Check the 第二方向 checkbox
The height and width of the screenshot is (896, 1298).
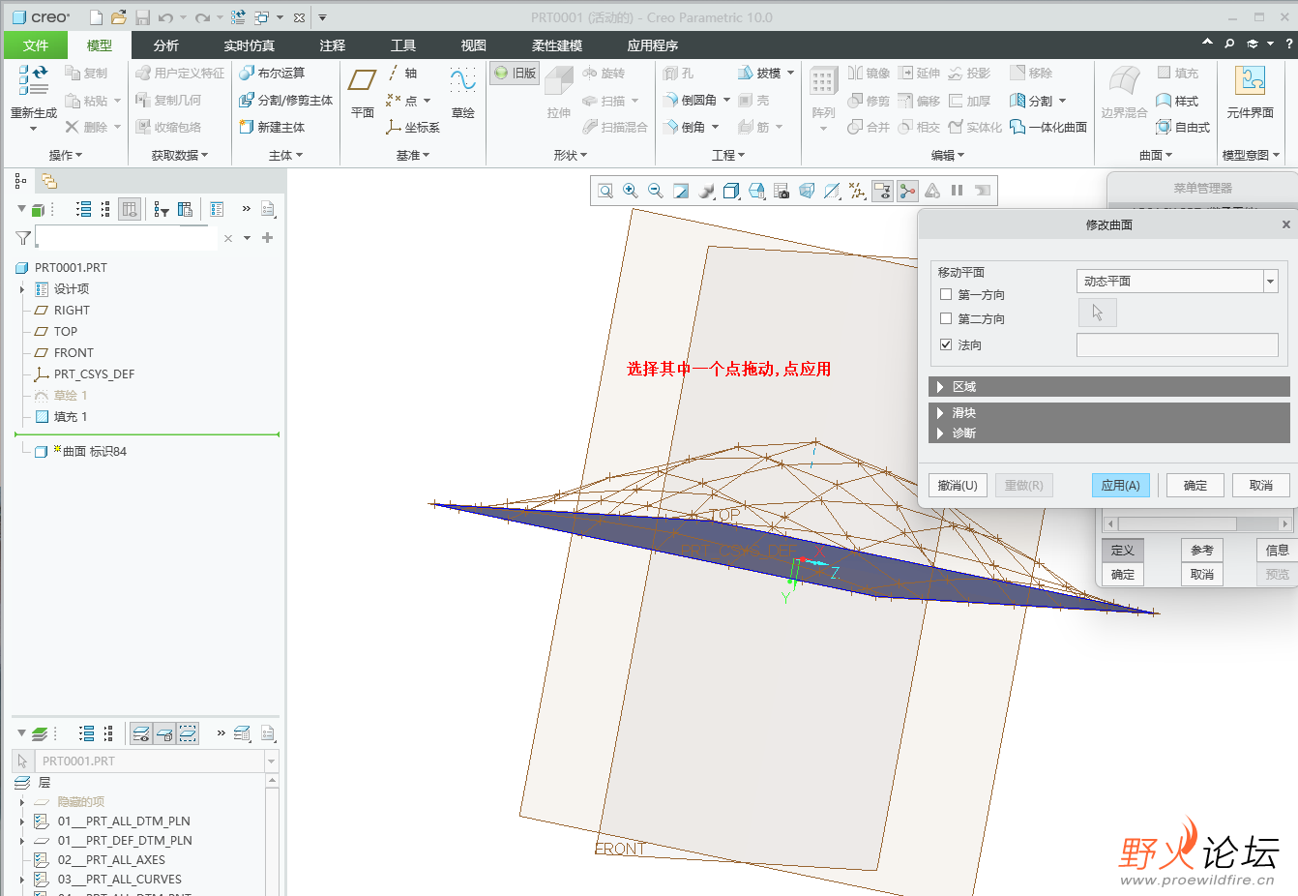[x=946, y=318]
